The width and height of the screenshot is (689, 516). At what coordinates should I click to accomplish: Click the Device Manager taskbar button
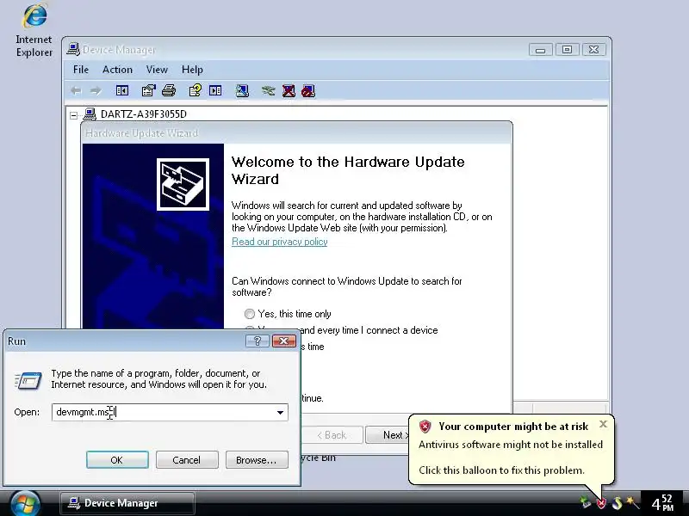[127, 503]
